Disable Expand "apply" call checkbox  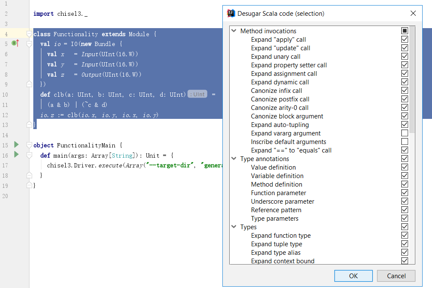(x=404, y=39)
